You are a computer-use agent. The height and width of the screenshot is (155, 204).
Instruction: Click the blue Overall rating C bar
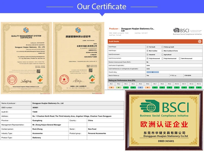pyautogui.click(x=153, y=72)
